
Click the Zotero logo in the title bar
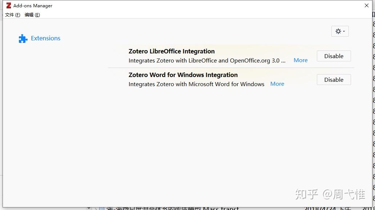click(x=8, y=5)
